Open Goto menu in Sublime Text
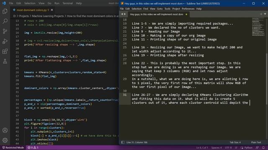 (x=160, y=9)
